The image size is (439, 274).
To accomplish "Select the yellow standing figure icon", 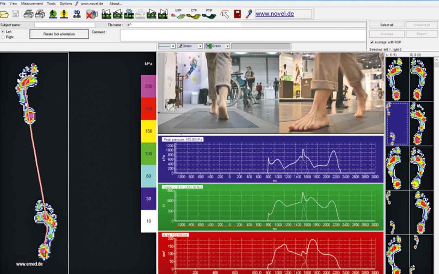I will tap(64, 14).
